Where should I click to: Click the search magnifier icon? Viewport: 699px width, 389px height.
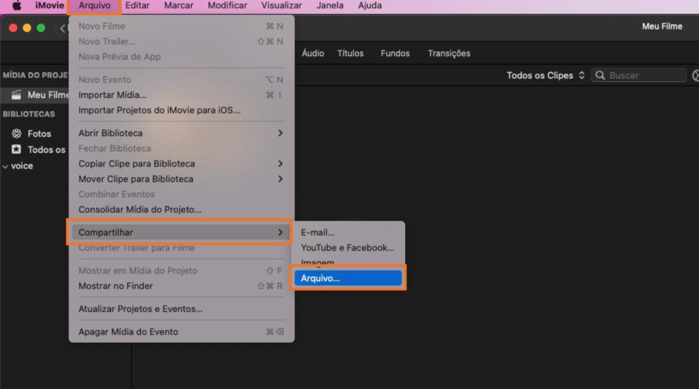(x=600, y=75)
